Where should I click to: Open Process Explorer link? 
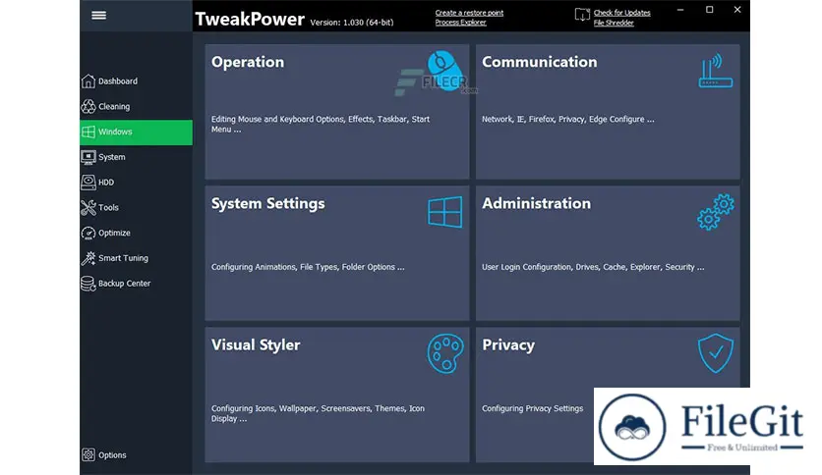click(461, 23)
